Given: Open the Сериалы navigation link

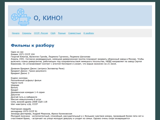Looking at the screenshot, I should [27, 33].
